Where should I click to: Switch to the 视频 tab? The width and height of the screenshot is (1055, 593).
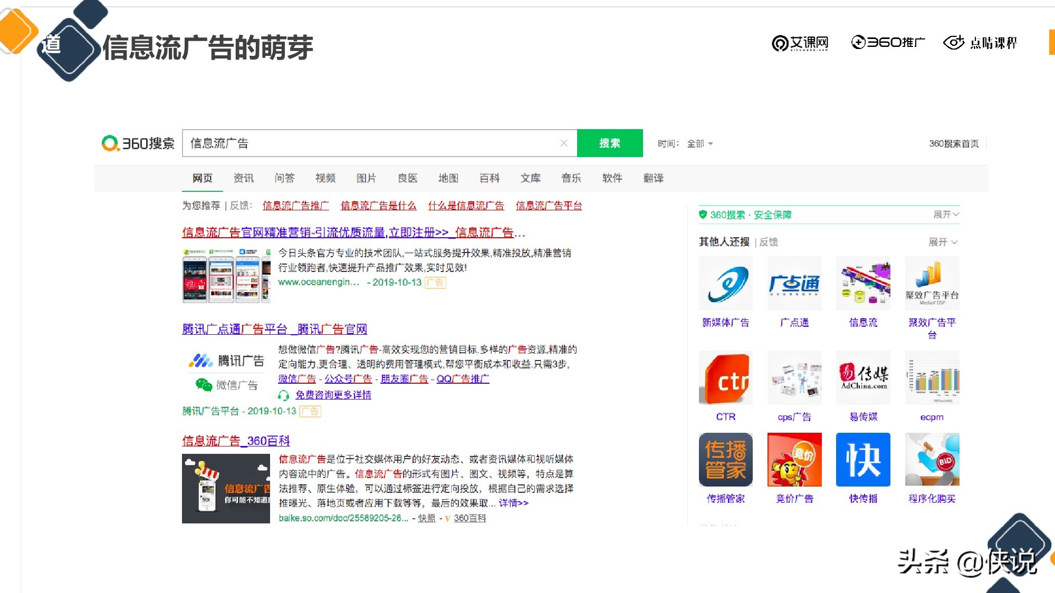coord(325,178)
